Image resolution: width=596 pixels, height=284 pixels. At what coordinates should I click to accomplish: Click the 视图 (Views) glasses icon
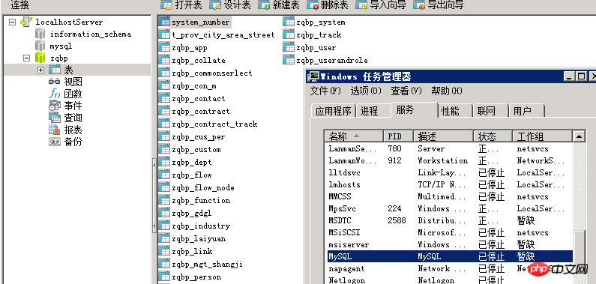(55, 82)
